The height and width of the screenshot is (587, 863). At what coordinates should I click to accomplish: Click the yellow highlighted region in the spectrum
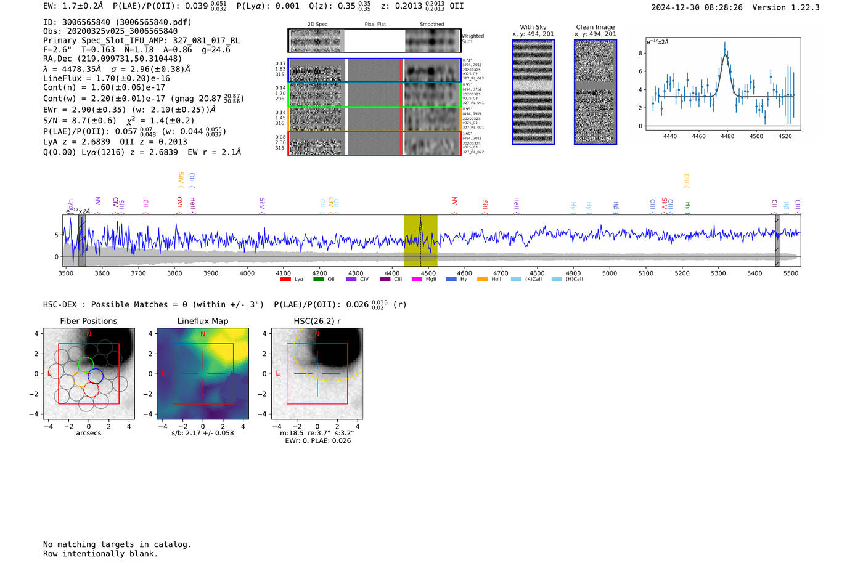tap(420, 240)
